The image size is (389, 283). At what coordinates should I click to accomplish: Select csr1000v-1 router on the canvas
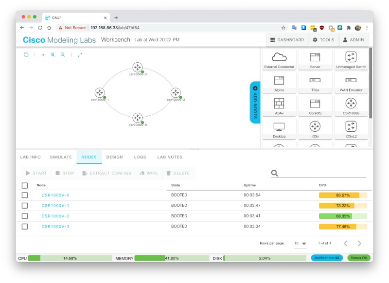coord(100,92)
